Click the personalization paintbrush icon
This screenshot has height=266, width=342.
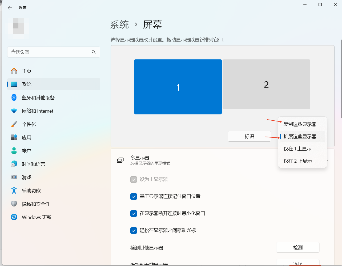pos(14,124)
